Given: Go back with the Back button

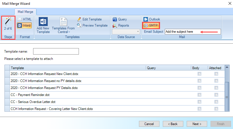Looking at the screenshot, I should coord(173,124).
